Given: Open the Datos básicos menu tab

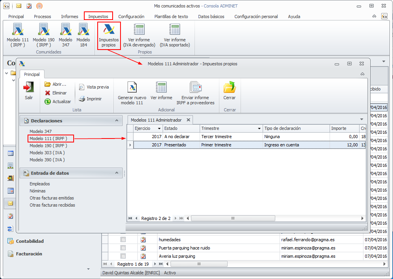Looking at the screenshot, I should pos(211,17).
